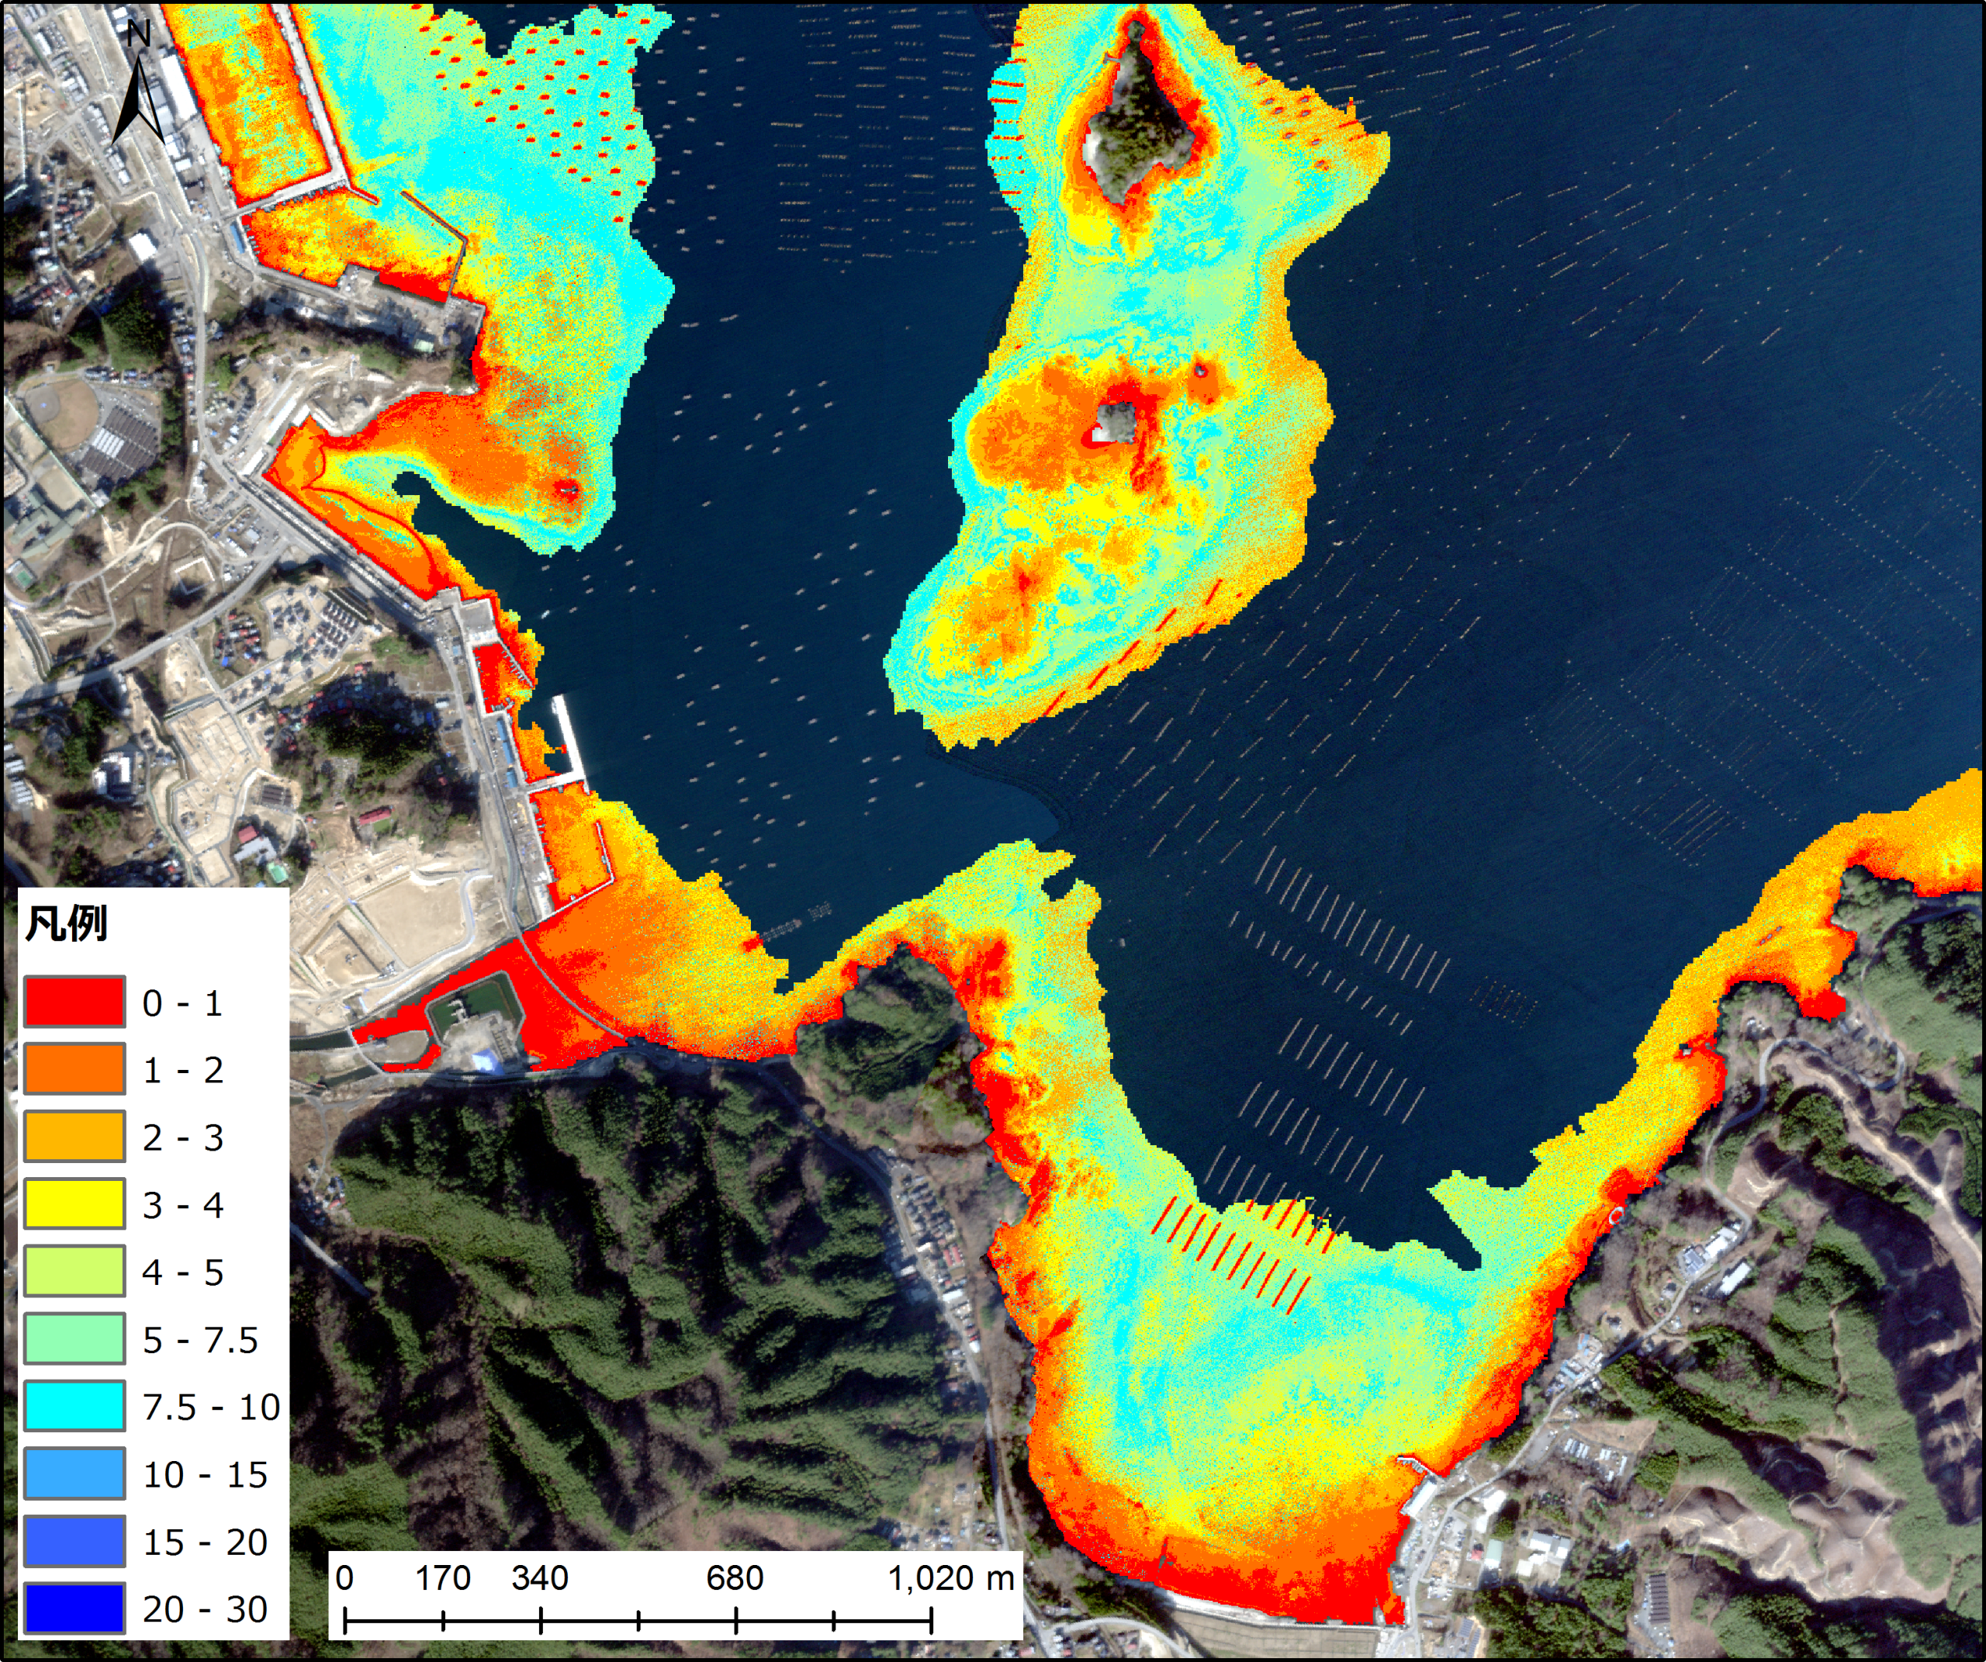Click the scale bar label 680
This screenshot has height=1662, width=1986.
(735, 1577)
